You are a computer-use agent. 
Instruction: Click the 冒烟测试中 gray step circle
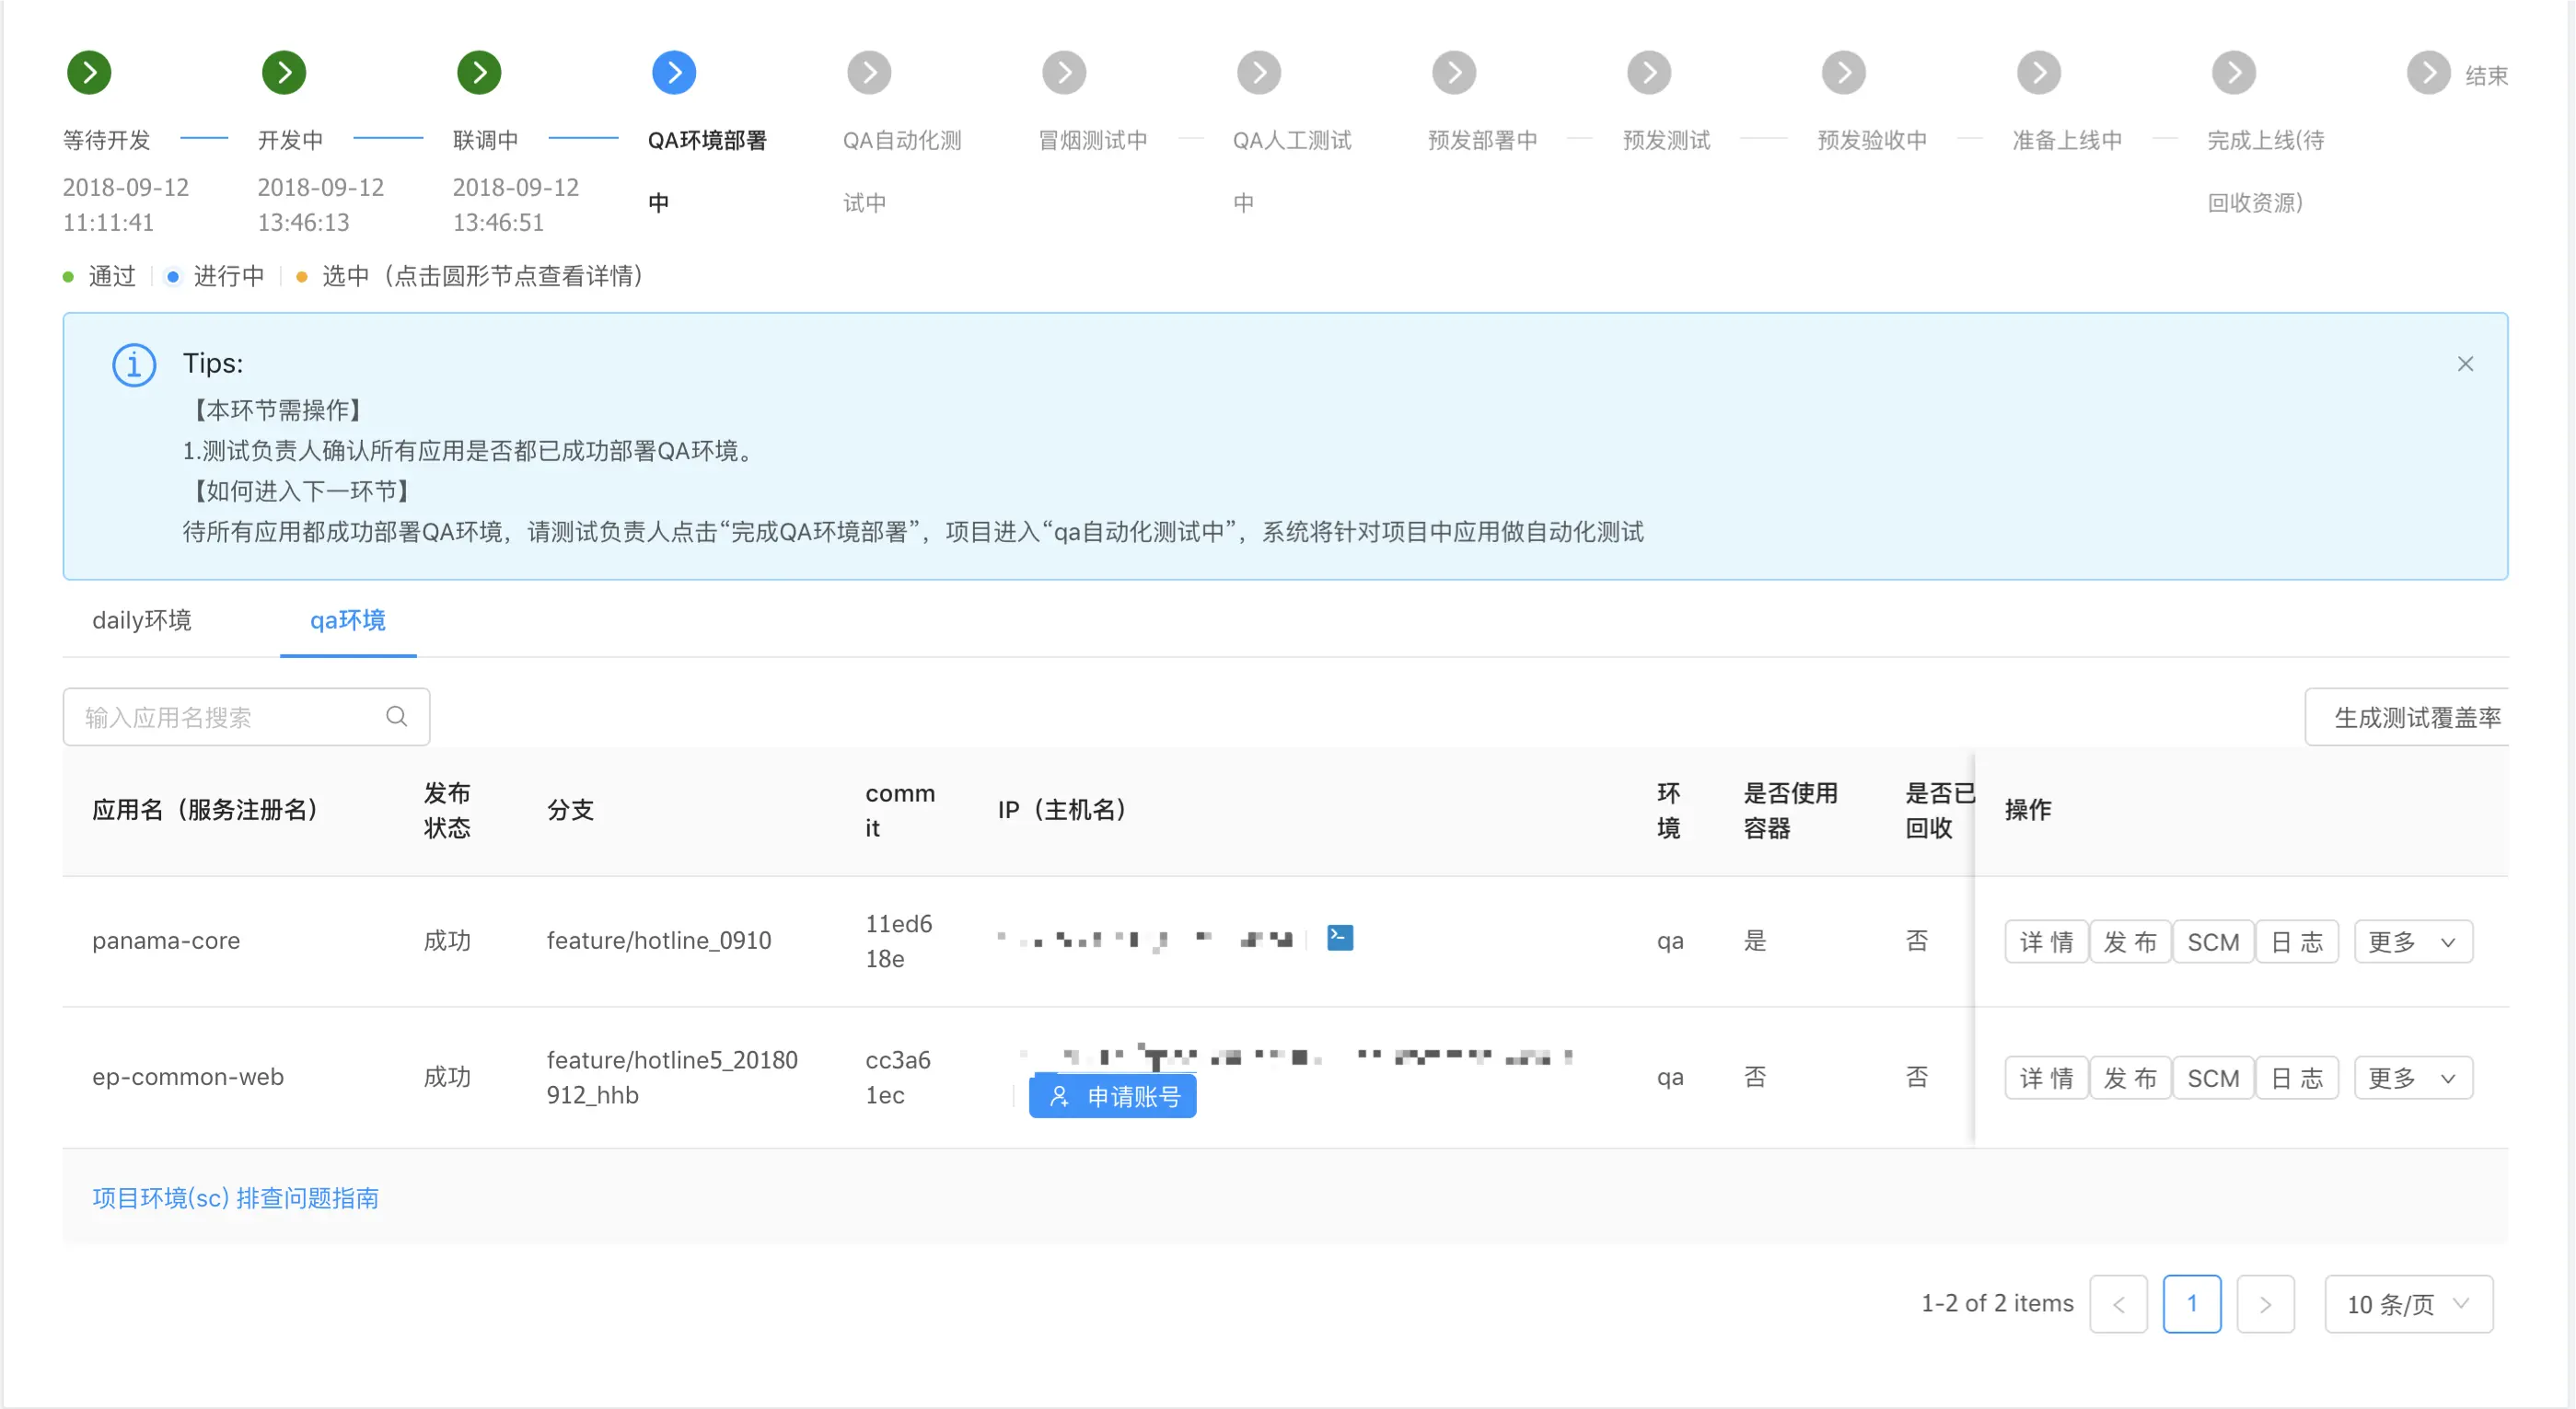(x=1064, y=72)
